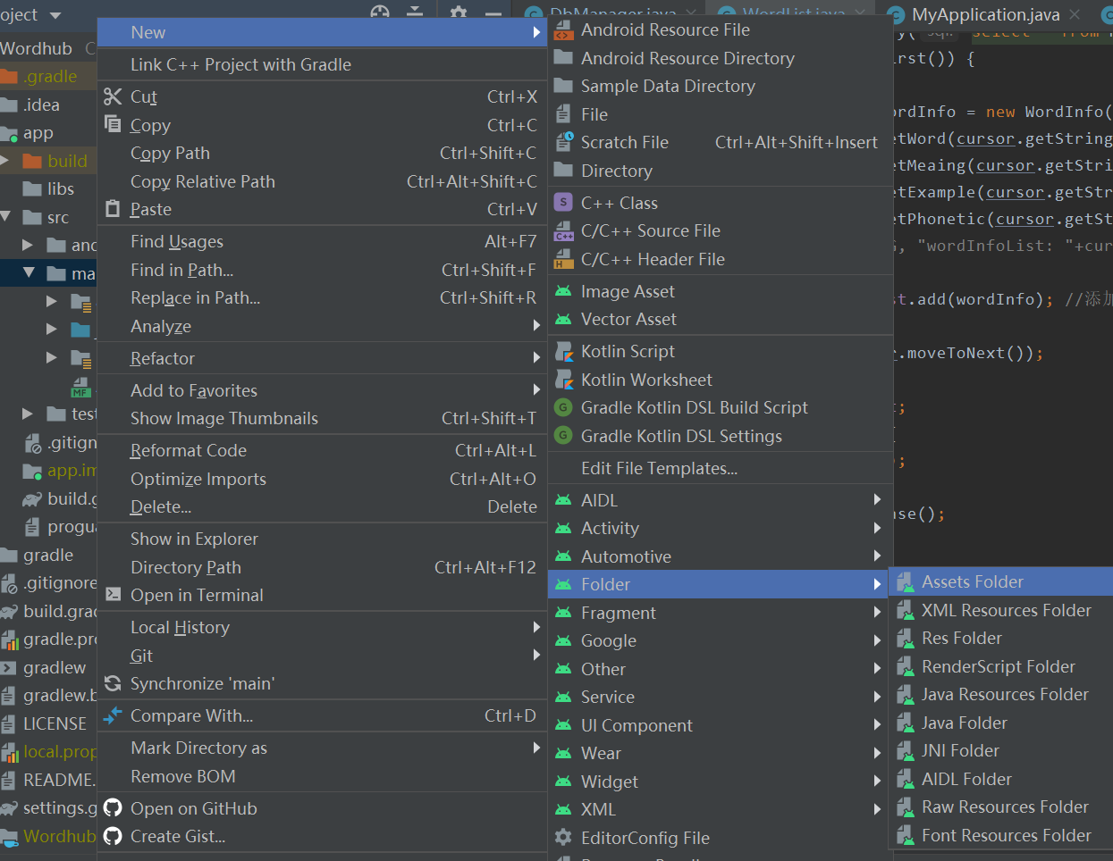1113x861 pixels.
Task: Choose Reformat Code
Action: (322, 450)
